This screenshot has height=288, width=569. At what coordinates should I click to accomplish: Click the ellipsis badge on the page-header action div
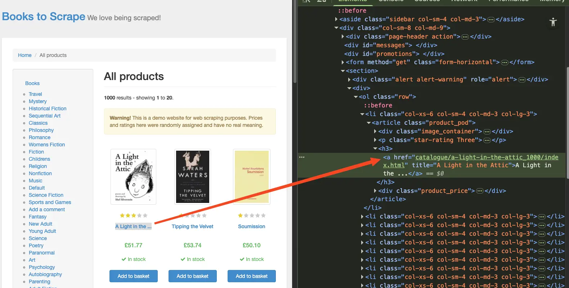(465, 37)
